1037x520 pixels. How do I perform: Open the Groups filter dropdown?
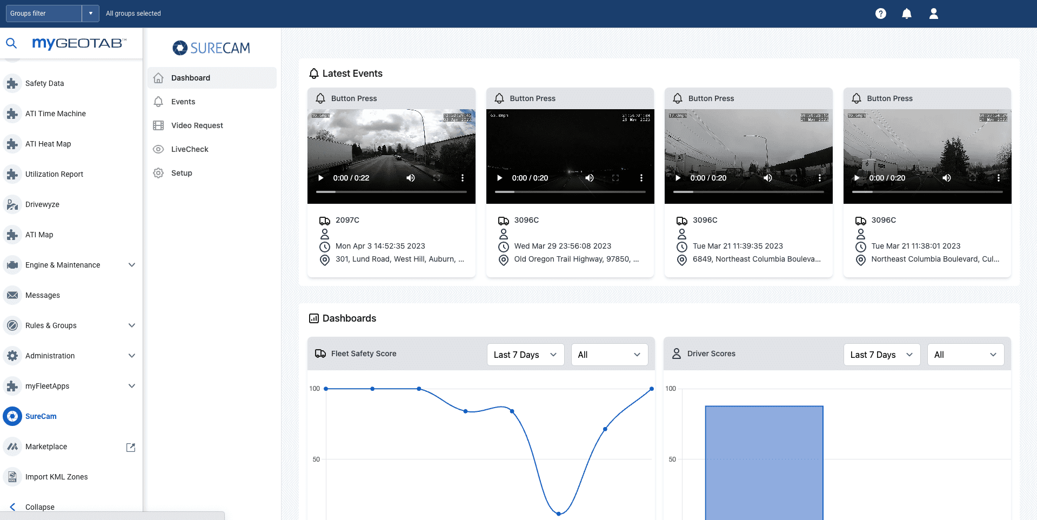coord(90,14)
